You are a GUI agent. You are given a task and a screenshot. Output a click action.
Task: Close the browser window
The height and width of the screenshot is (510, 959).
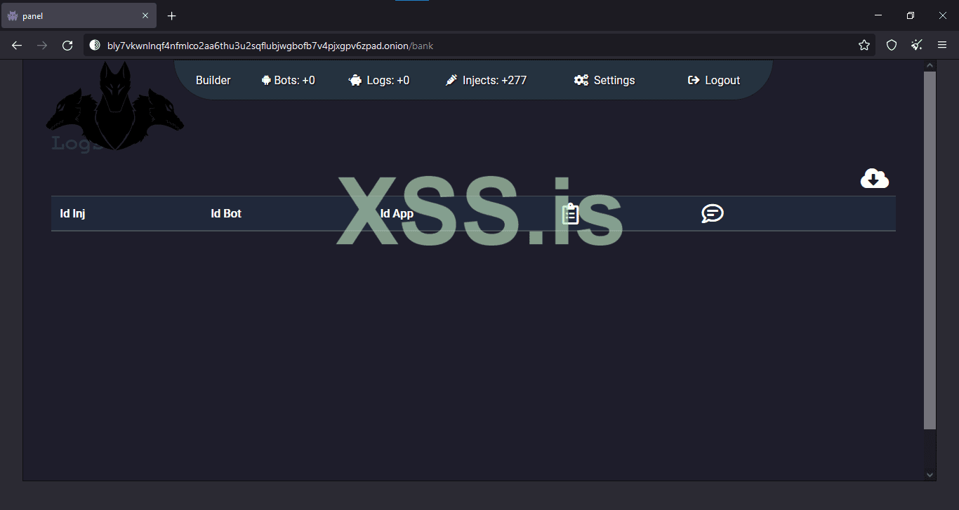click(943, 15)
